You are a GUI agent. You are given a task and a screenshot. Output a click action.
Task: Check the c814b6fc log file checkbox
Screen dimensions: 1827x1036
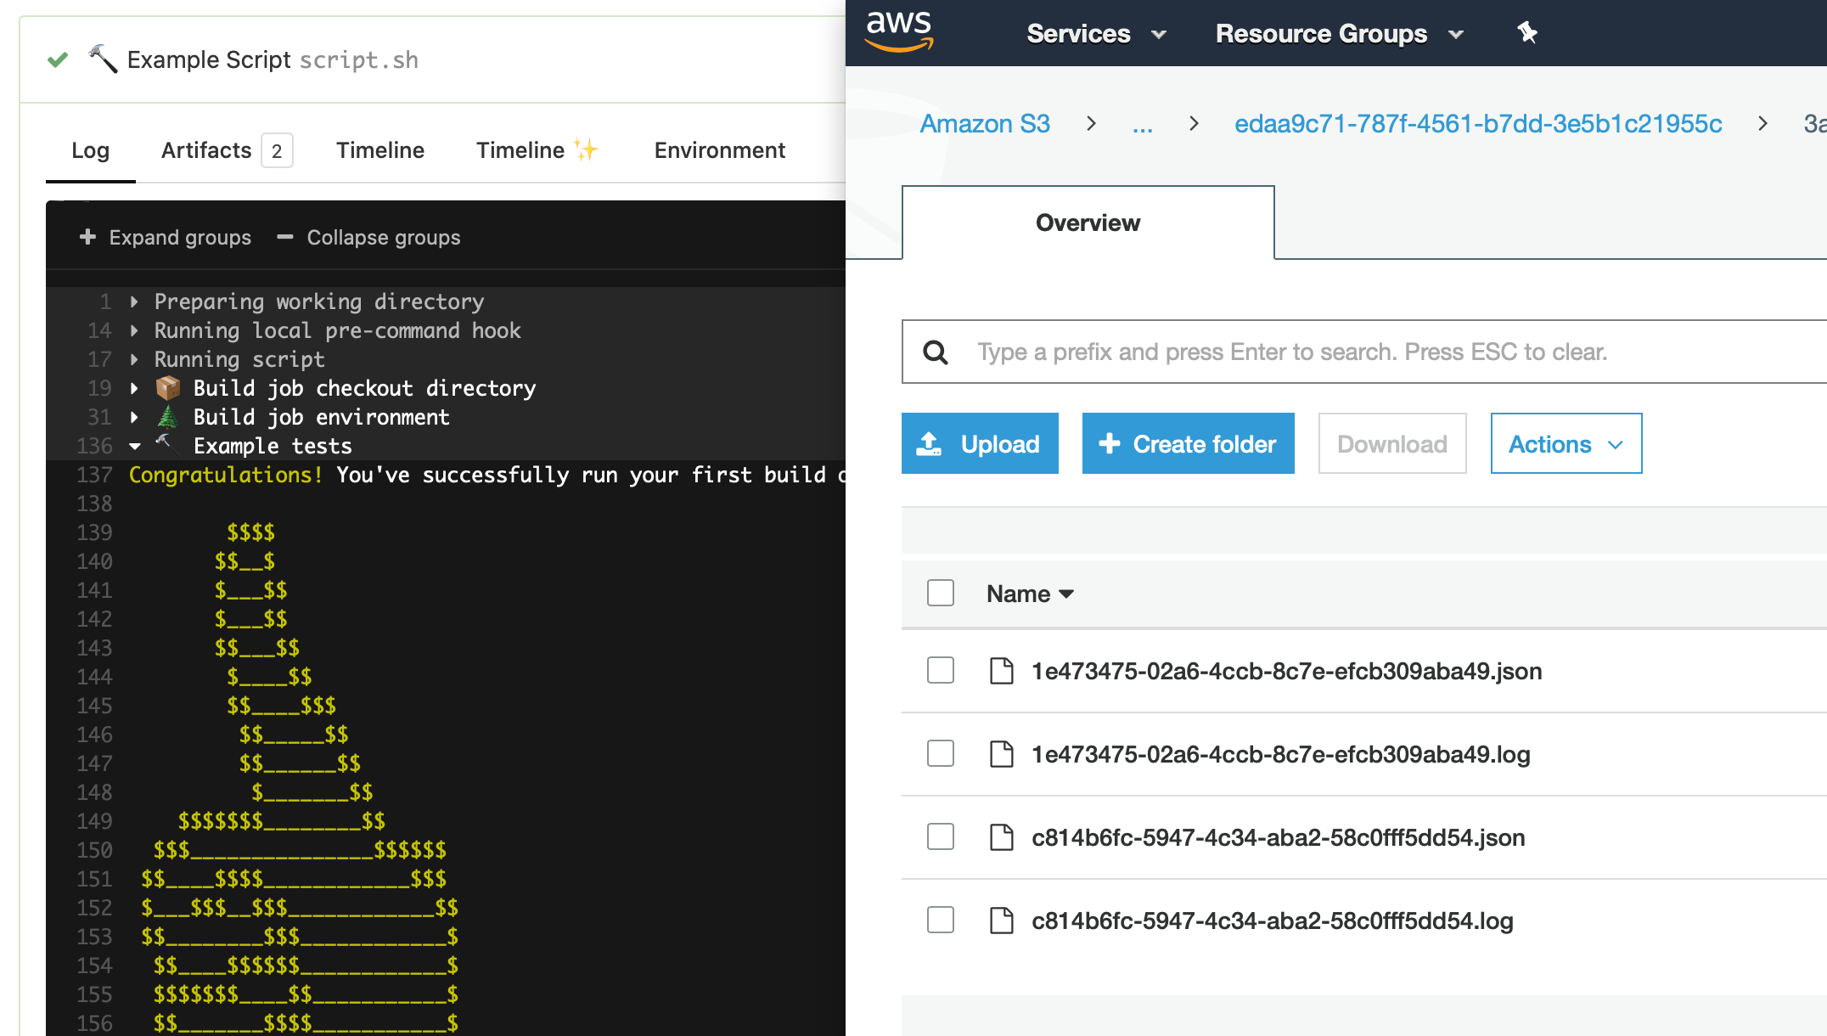940,920
